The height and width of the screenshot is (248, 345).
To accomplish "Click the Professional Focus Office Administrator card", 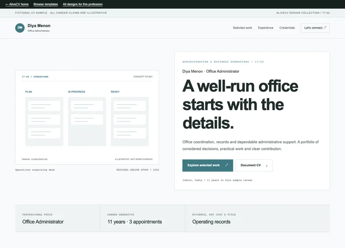I will (58, 218).
